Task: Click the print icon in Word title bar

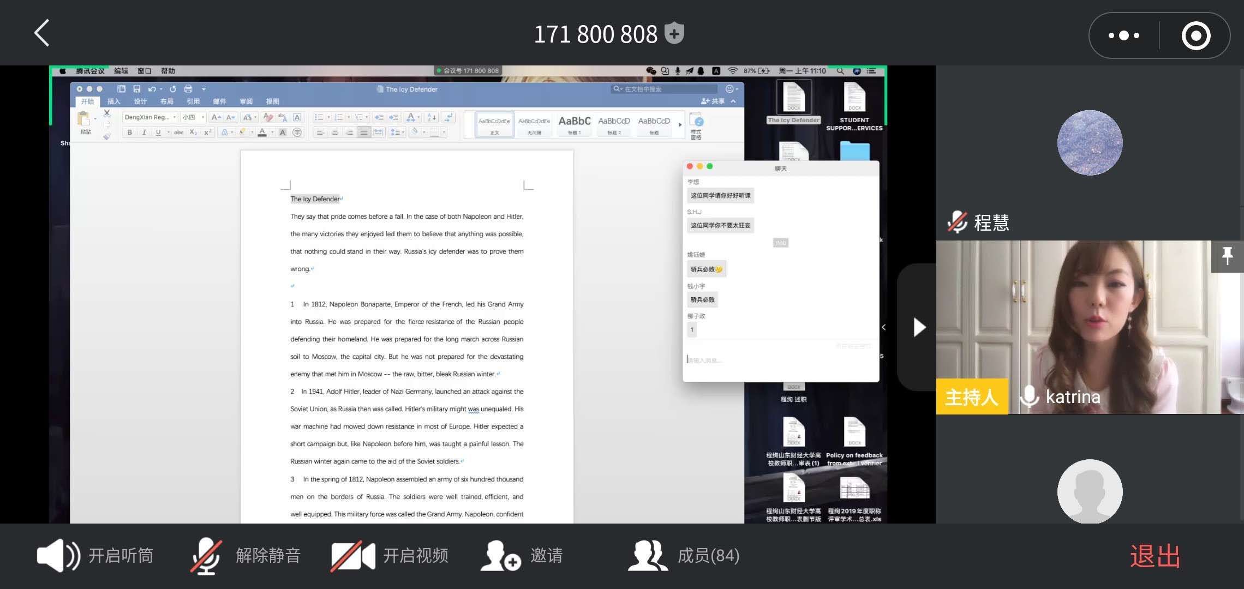Action: 188,89
